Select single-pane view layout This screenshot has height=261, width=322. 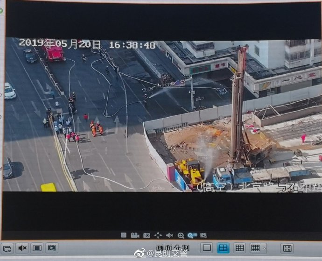(x=207, y=248)
